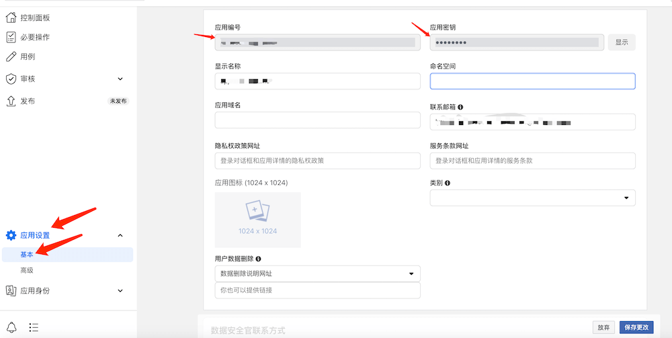Select 高级 settings menu item
Screen dimensions: 672x338
click(27, 270)
